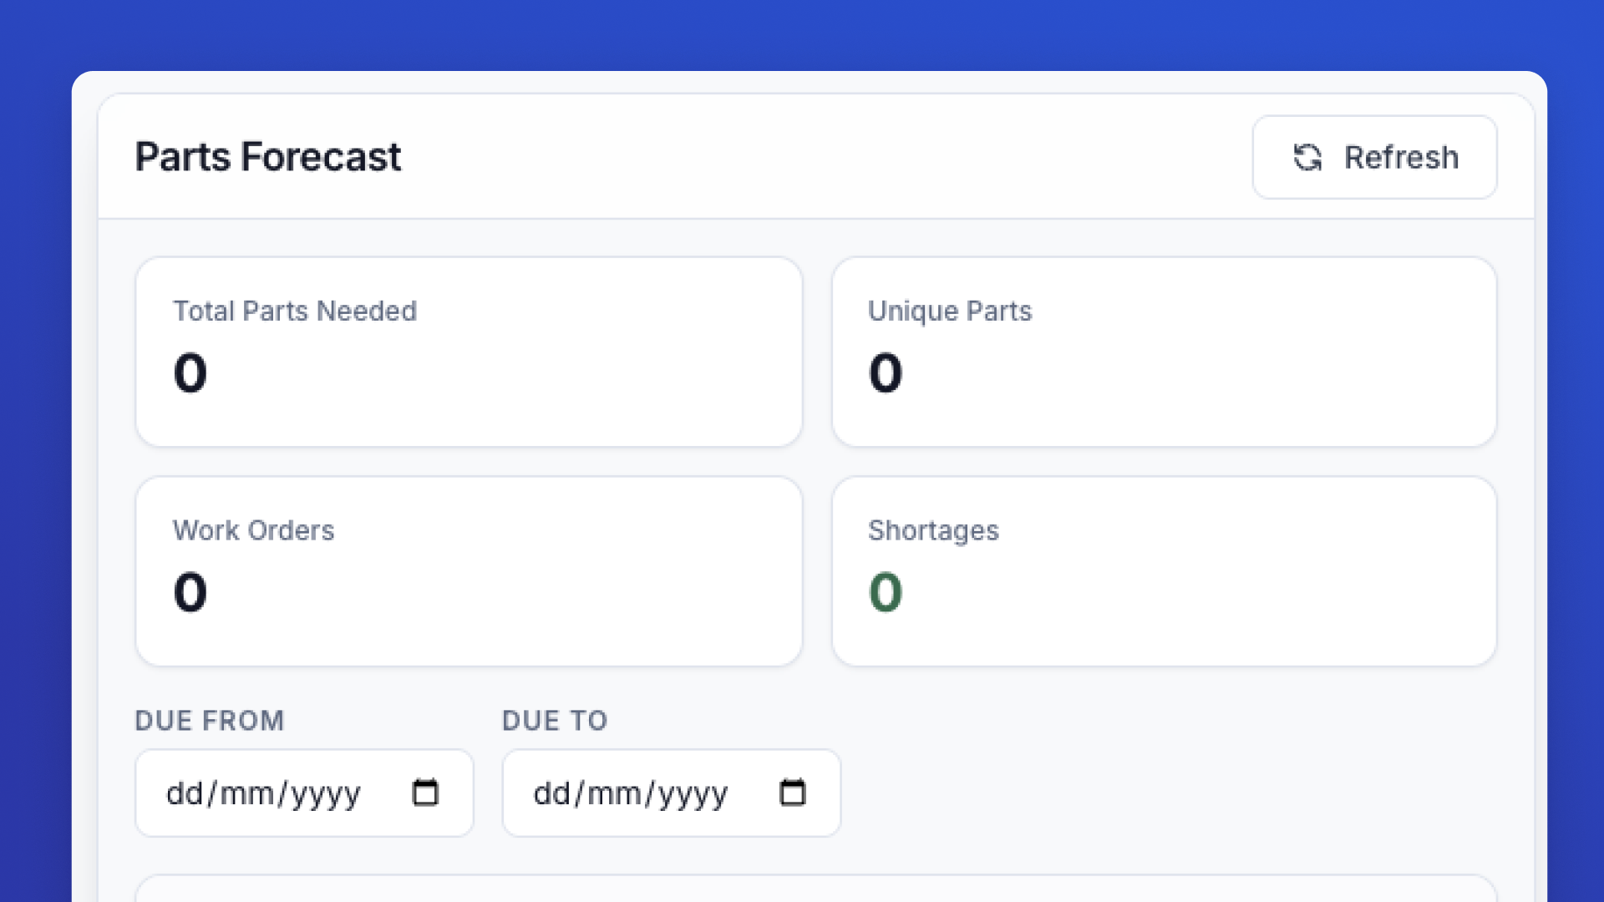The image size is (1604, 902).
Task: Select the Unique Parts card
Action: (x=1164, y=351)
